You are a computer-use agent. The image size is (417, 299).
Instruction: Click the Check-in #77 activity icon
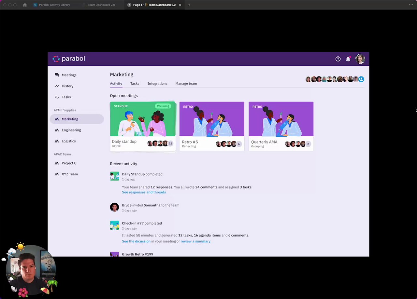(x=114, y=225)
